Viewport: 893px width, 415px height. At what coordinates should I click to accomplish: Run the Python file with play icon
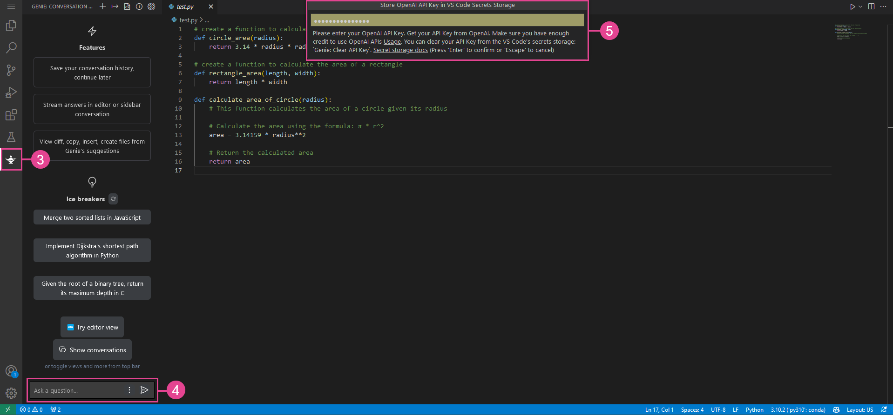[x=852, y=7]
